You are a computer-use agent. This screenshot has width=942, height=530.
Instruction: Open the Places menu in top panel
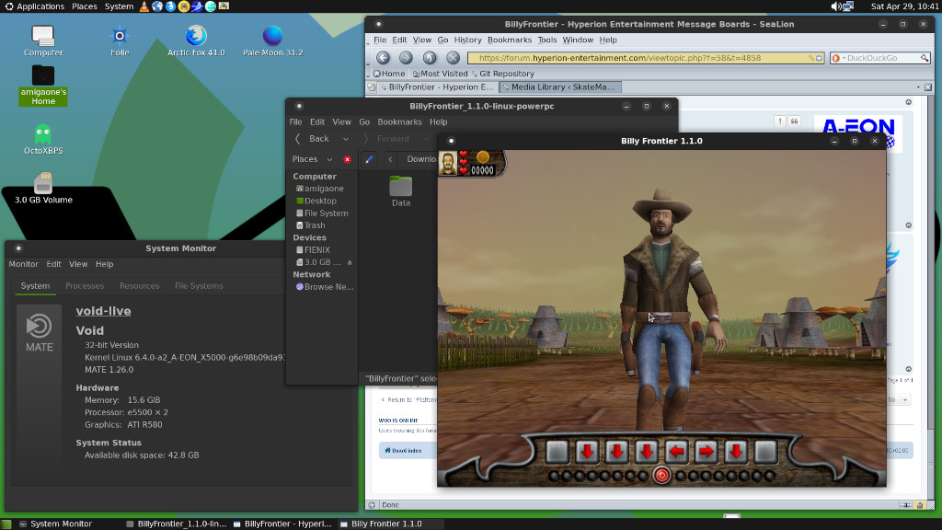(x=84, y=6)
